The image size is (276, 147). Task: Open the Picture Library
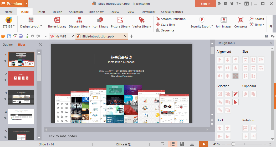click(x=120, y=23)
